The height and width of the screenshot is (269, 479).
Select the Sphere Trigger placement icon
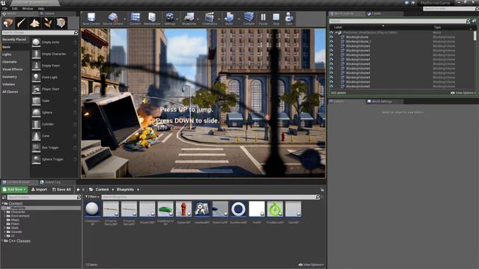click(x=36, y=159)
